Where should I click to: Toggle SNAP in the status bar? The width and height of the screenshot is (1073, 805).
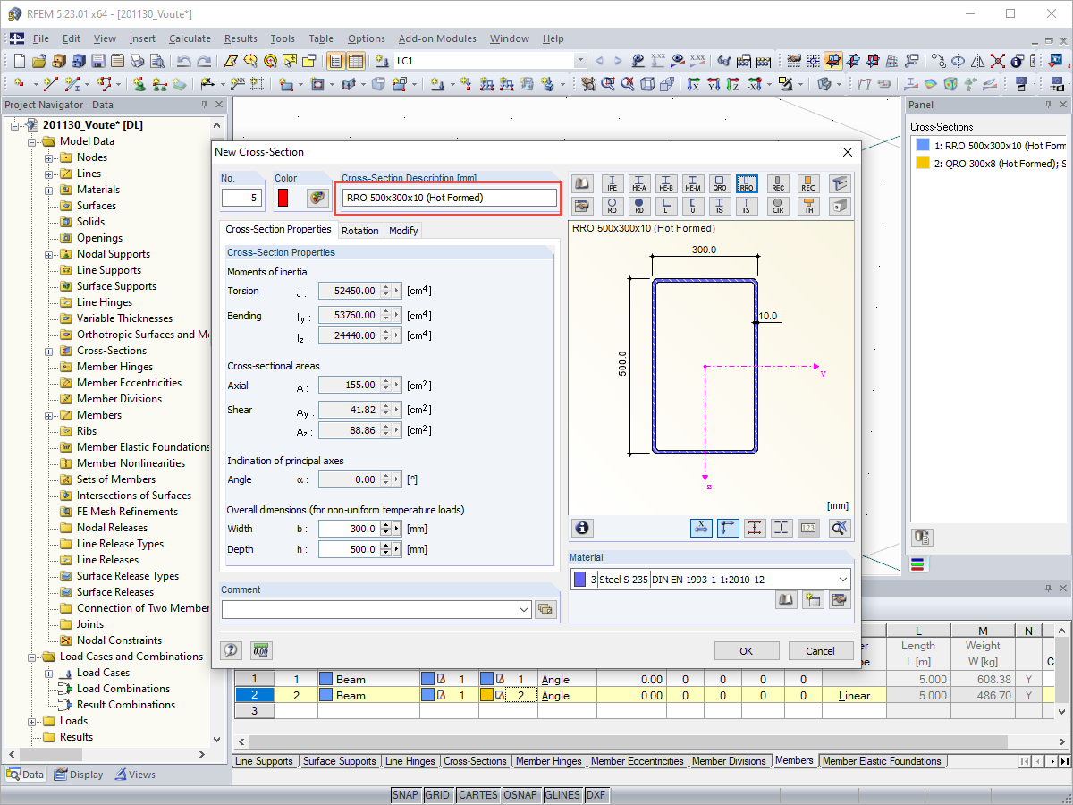[x=405, y=795]
